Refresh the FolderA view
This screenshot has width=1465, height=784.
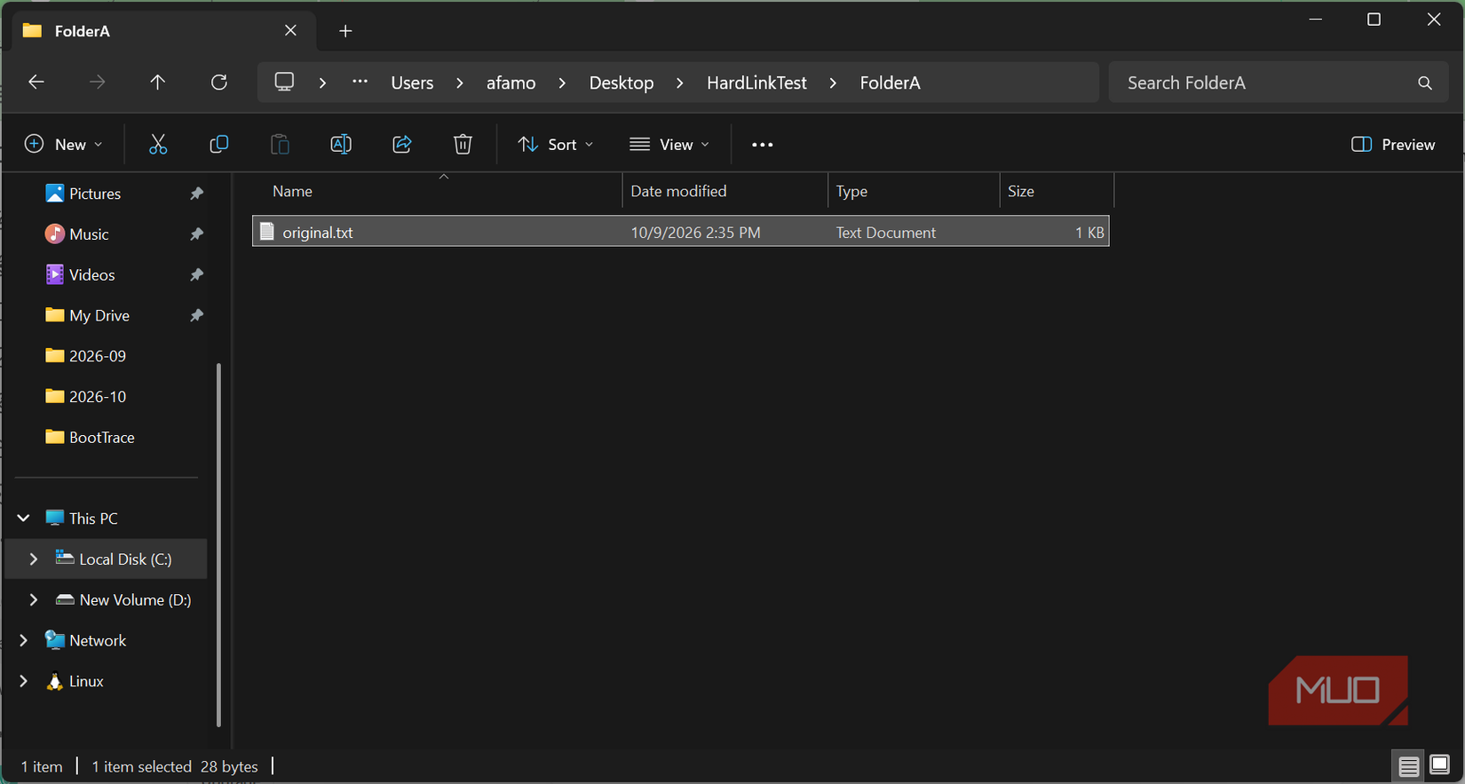[x=219, y=83]
